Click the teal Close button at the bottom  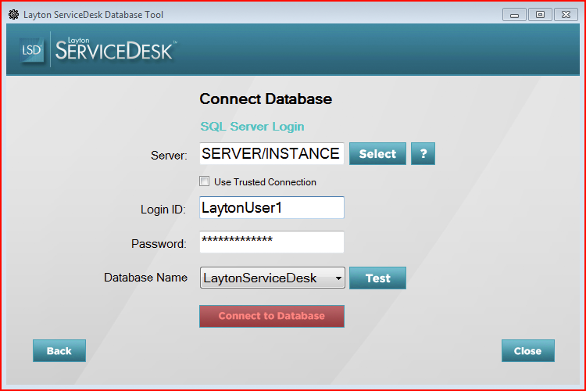click(x=528, y=351)
